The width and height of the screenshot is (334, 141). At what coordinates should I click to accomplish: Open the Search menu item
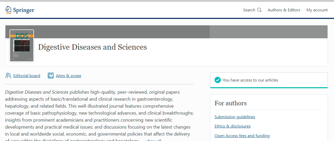[249, 10]
